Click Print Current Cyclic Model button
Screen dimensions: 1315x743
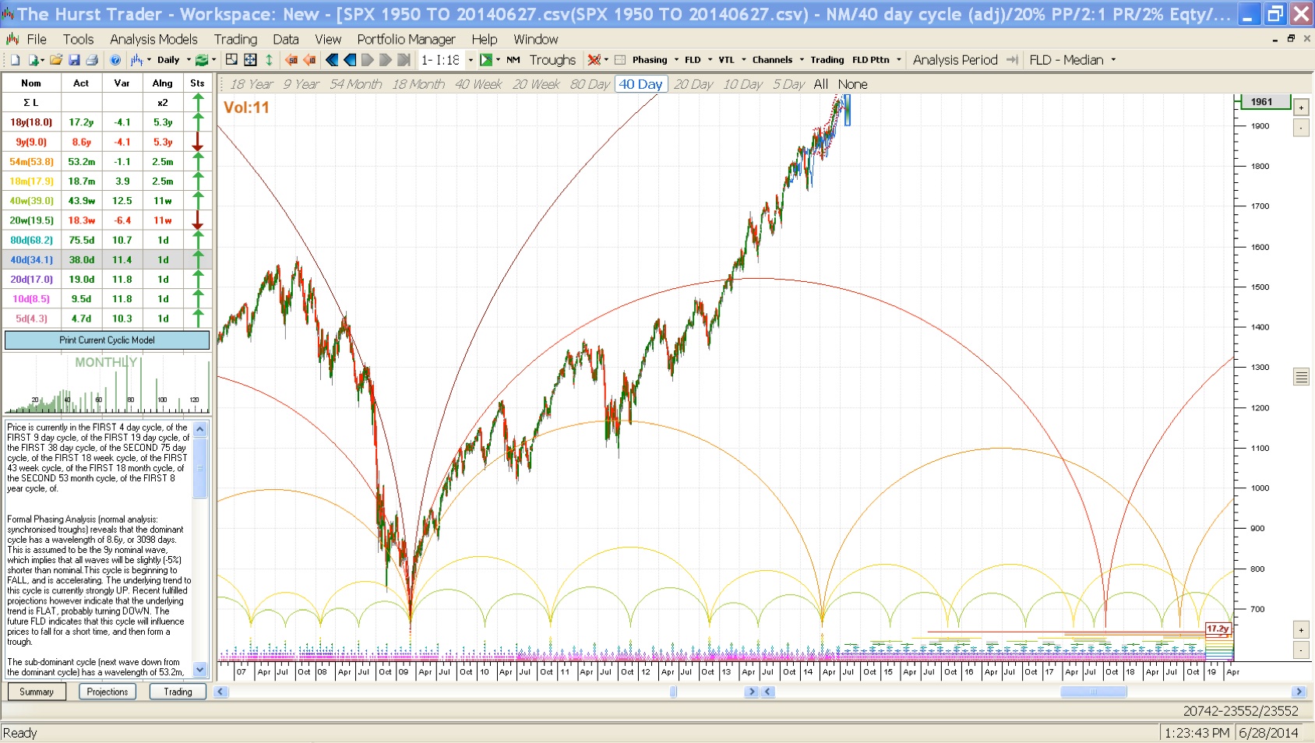tap(107, 340)
